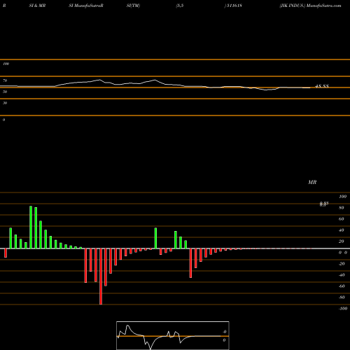Screen dimensions: 350x350
Task: Click the -60 label on MR right axis
Action: [342, 286]
